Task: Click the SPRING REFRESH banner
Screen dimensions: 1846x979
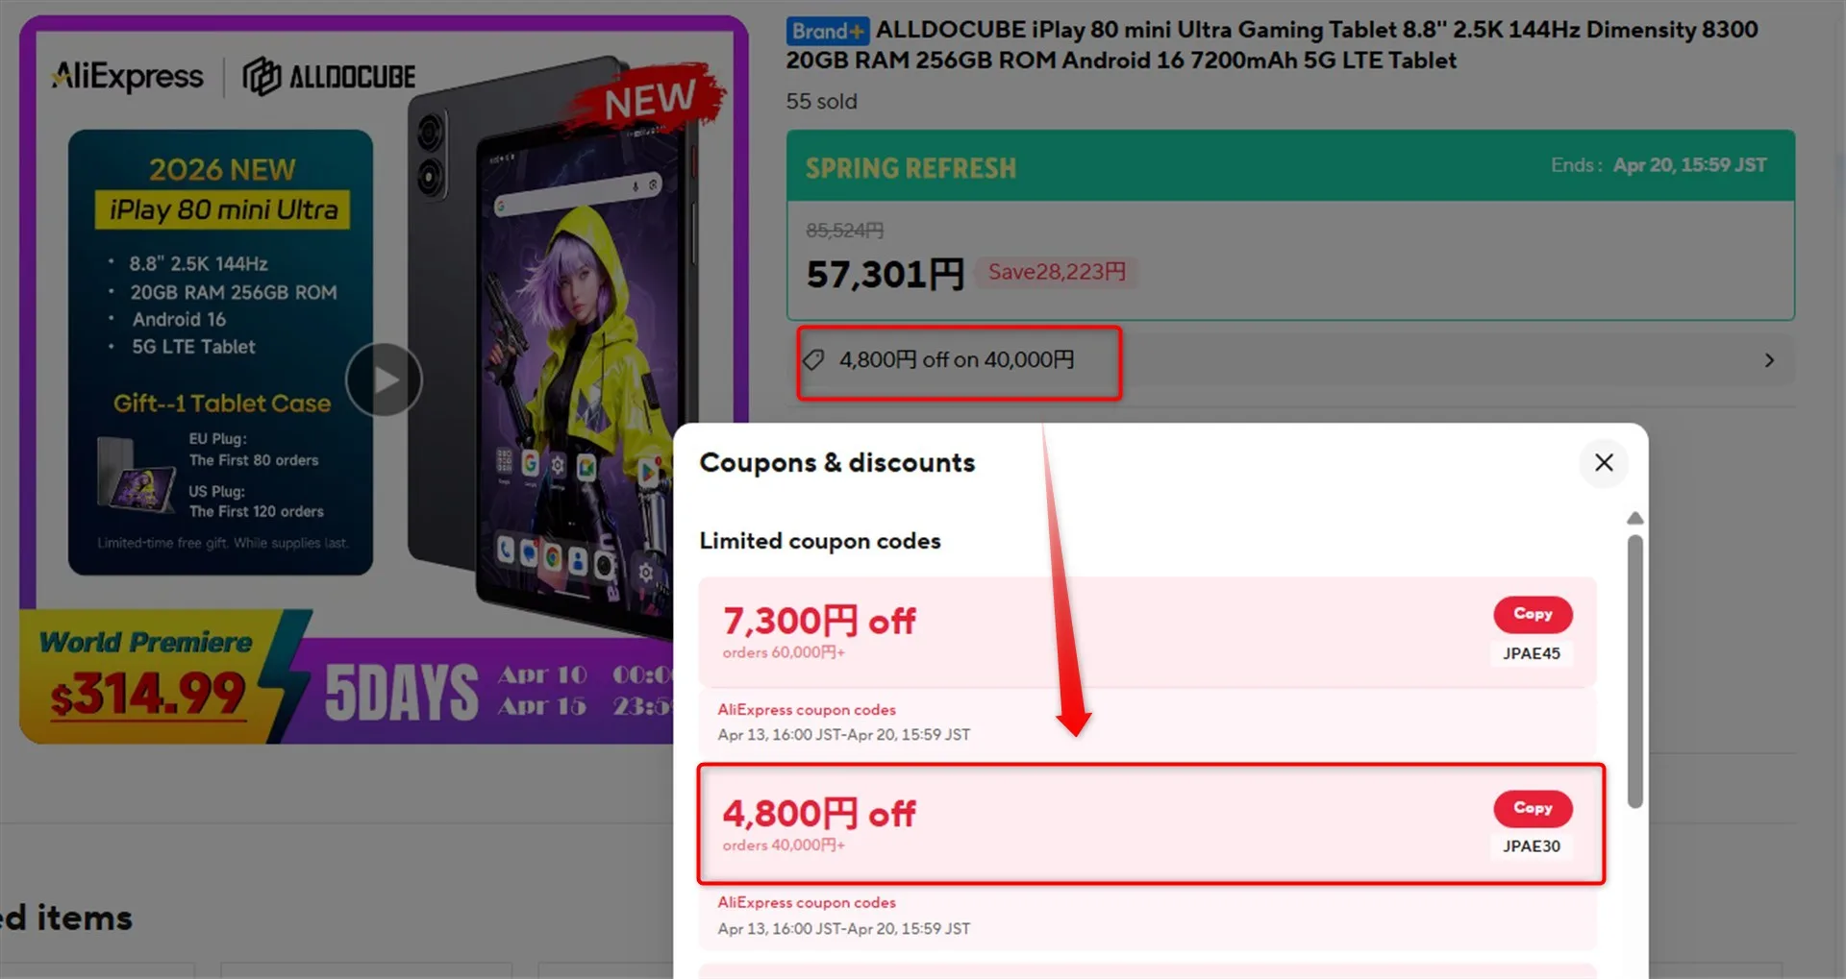Action: click(x=1290, y=166)
